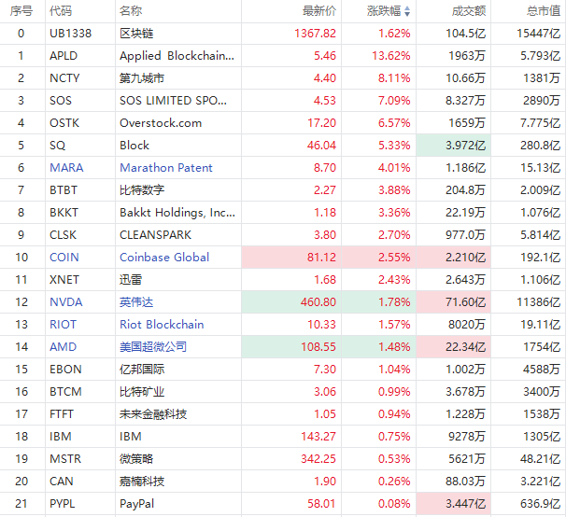
Task: Click the PayPal row name
Action: pyautogui.click(x=134, y=504)
